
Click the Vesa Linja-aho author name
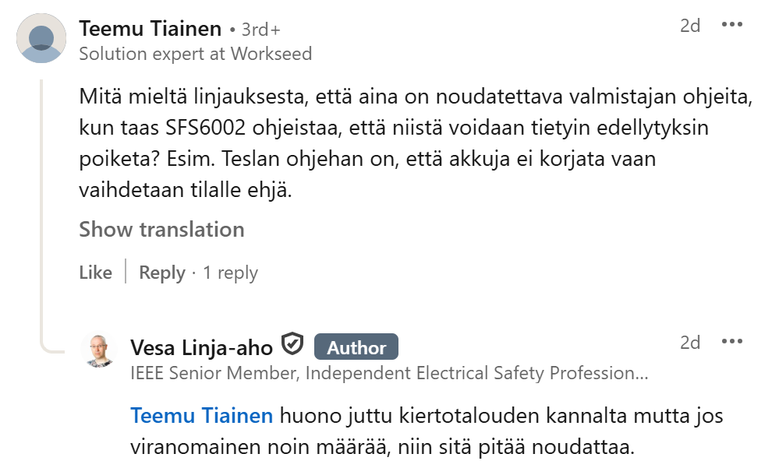[201, 347]
